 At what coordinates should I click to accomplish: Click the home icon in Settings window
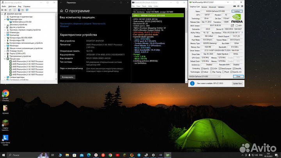pos(62,11)
